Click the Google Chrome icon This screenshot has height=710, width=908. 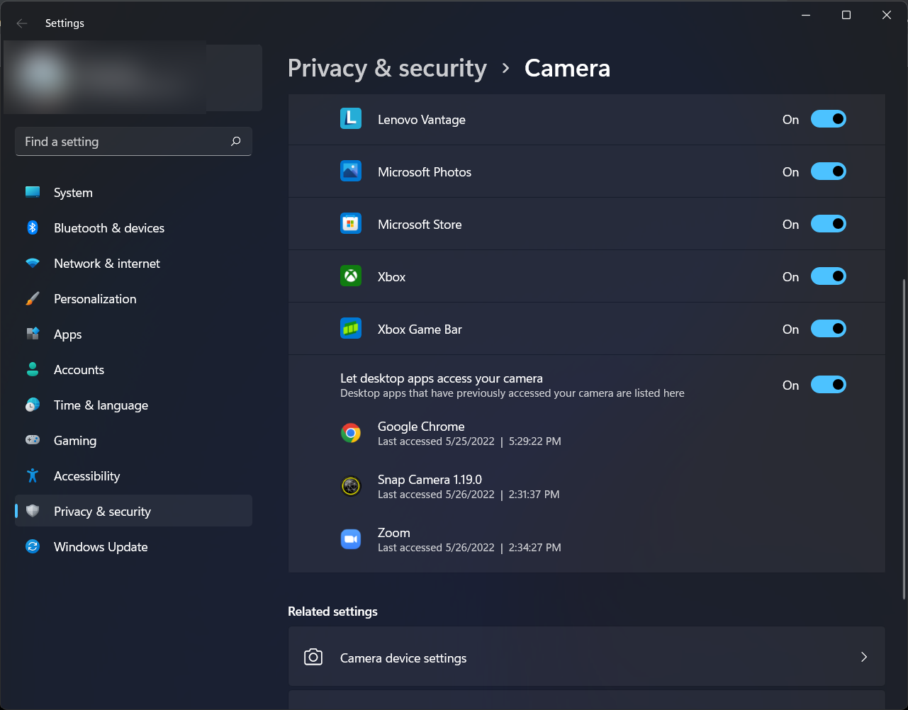[351, 433]
